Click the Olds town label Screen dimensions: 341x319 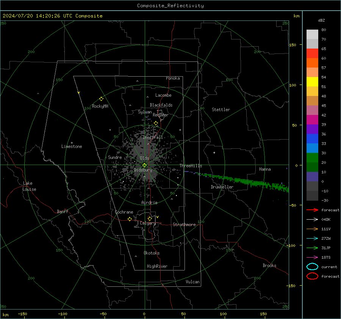click(x=144, y=158)
